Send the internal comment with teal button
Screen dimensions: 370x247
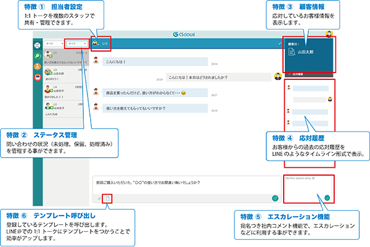point(327,198)
